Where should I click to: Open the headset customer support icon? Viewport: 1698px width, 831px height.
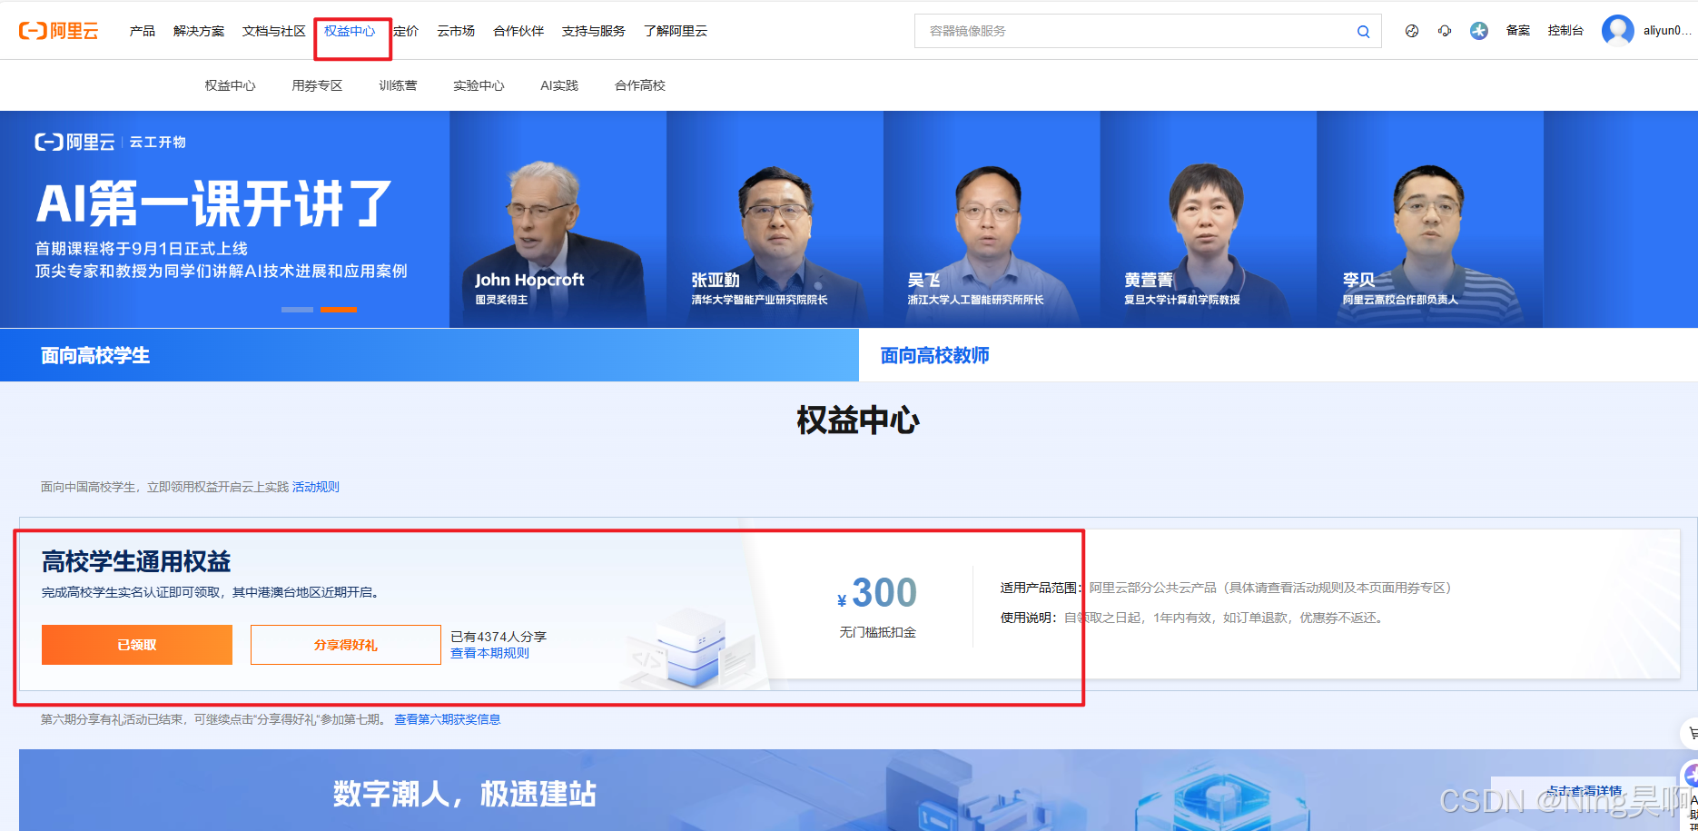tap(1445, 31)
